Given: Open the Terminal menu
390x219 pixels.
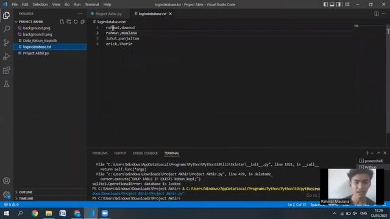Looking at the screenshot, I should tap(92, 4).
